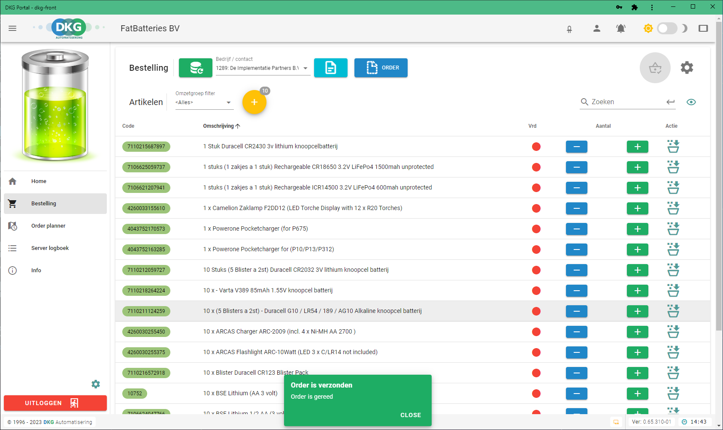The image size is (723, 430).
Task: Click code chip 7110215687897
Action: pyautogui.click(x=146, y=147)
